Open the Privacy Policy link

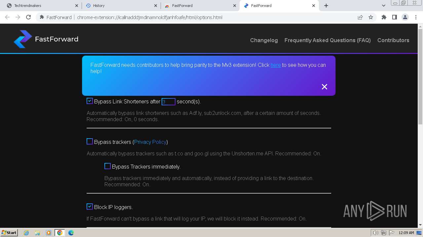pyautogui.click(x=150, y=142)
